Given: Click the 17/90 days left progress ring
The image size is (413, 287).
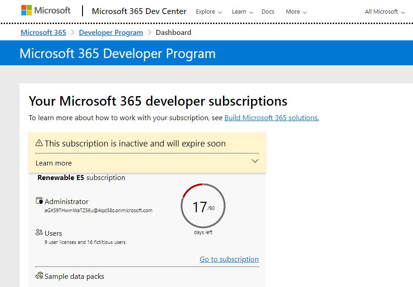Looking at the screenshot, I should (203, 206).
